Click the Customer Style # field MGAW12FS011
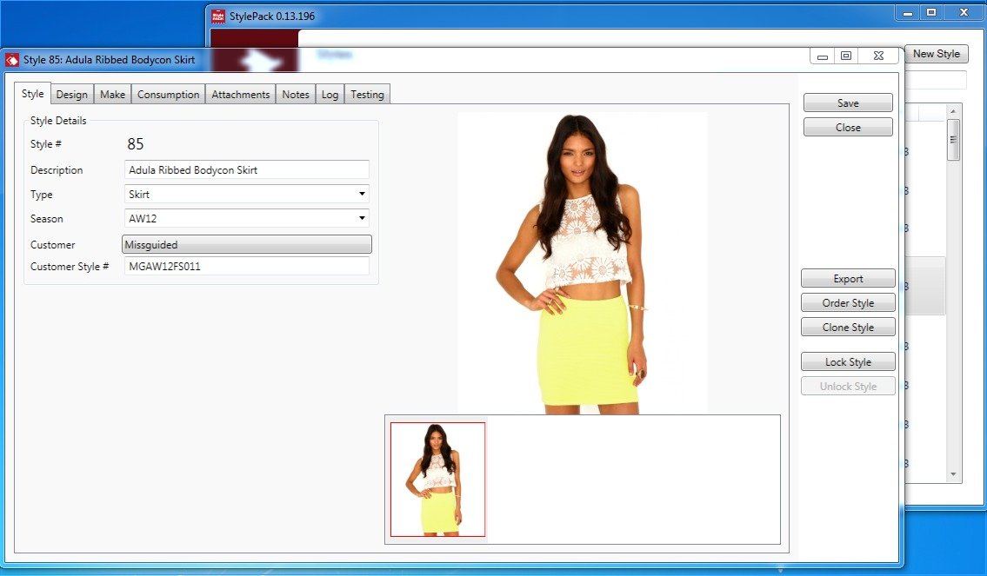The image size is (987, 576). pos(247,267)
